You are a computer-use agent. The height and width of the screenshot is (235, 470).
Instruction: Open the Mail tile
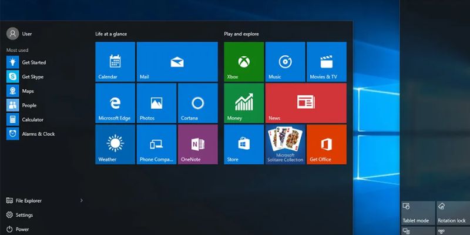[x=177, y=62]
